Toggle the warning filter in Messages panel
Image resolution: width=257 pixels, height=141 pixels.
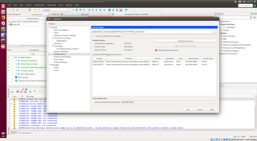(25, 91)
